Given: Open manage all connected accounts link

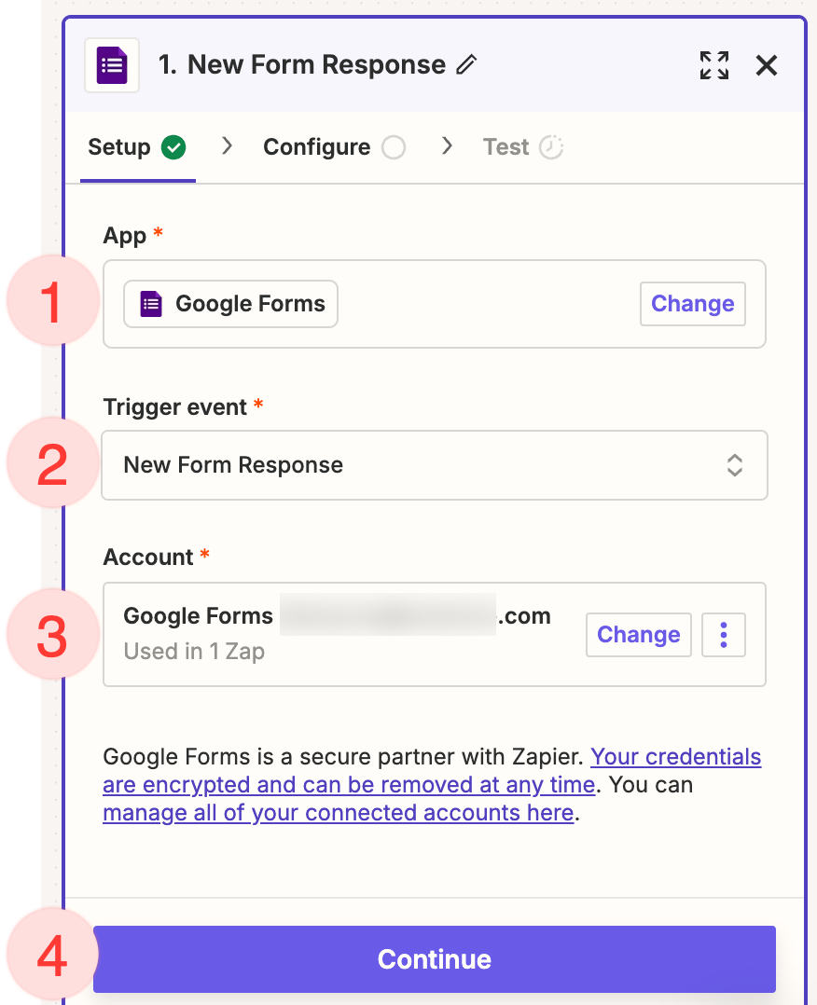Looking at the screenshot, I should click(x=338, y=813).
